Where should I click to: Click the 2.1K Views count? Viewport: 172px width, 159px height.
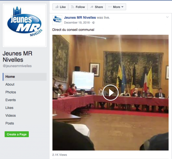tap(60, 155)
